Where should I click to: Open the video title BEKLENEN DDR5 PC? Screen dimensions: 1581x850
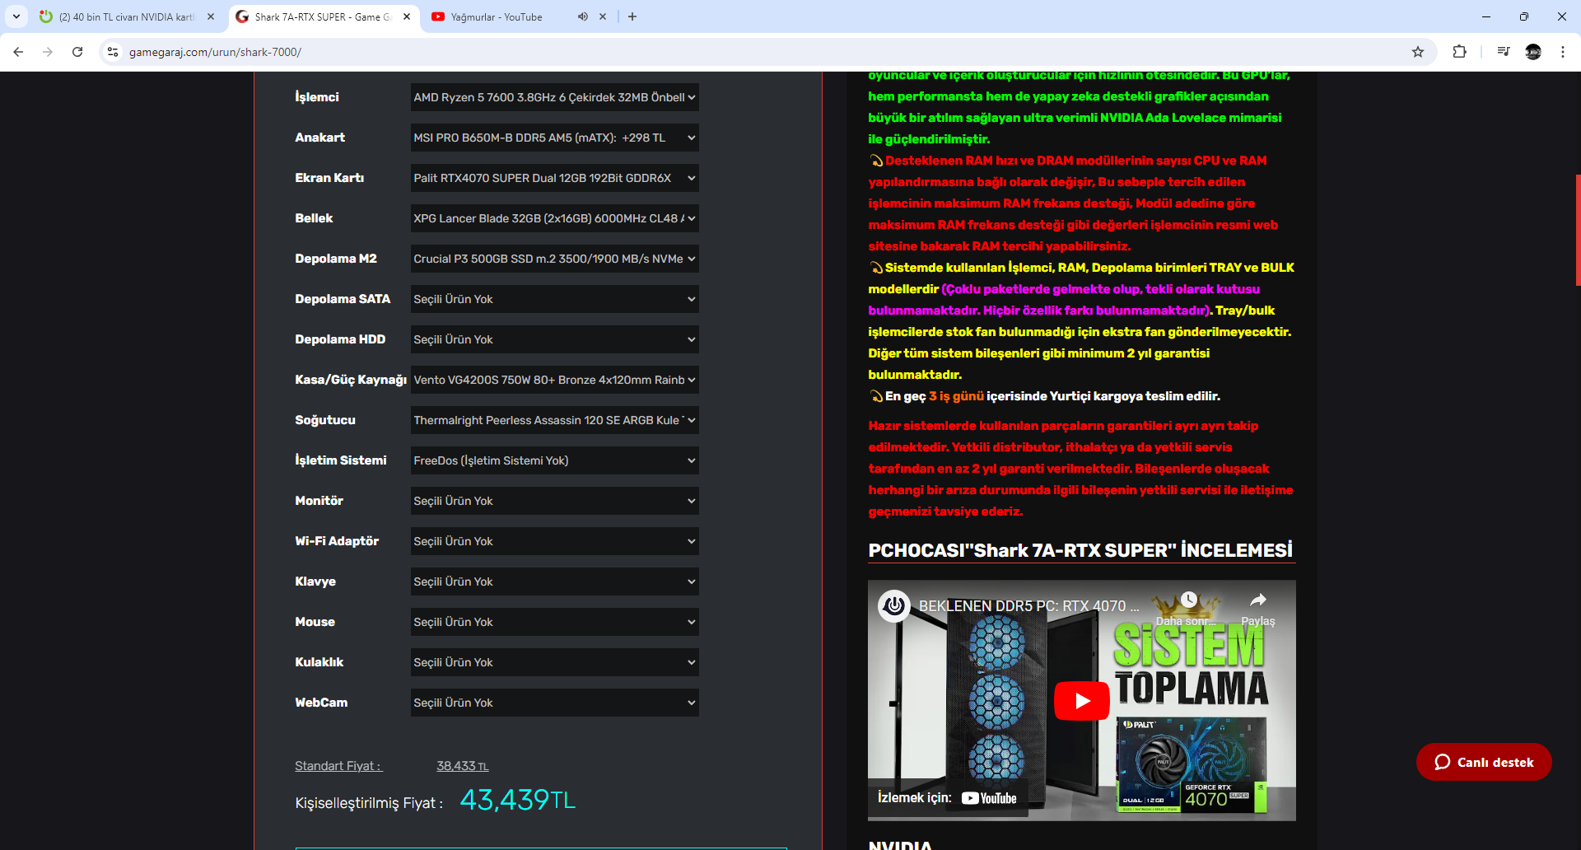pyautogui.click(x=1029, y=606)
